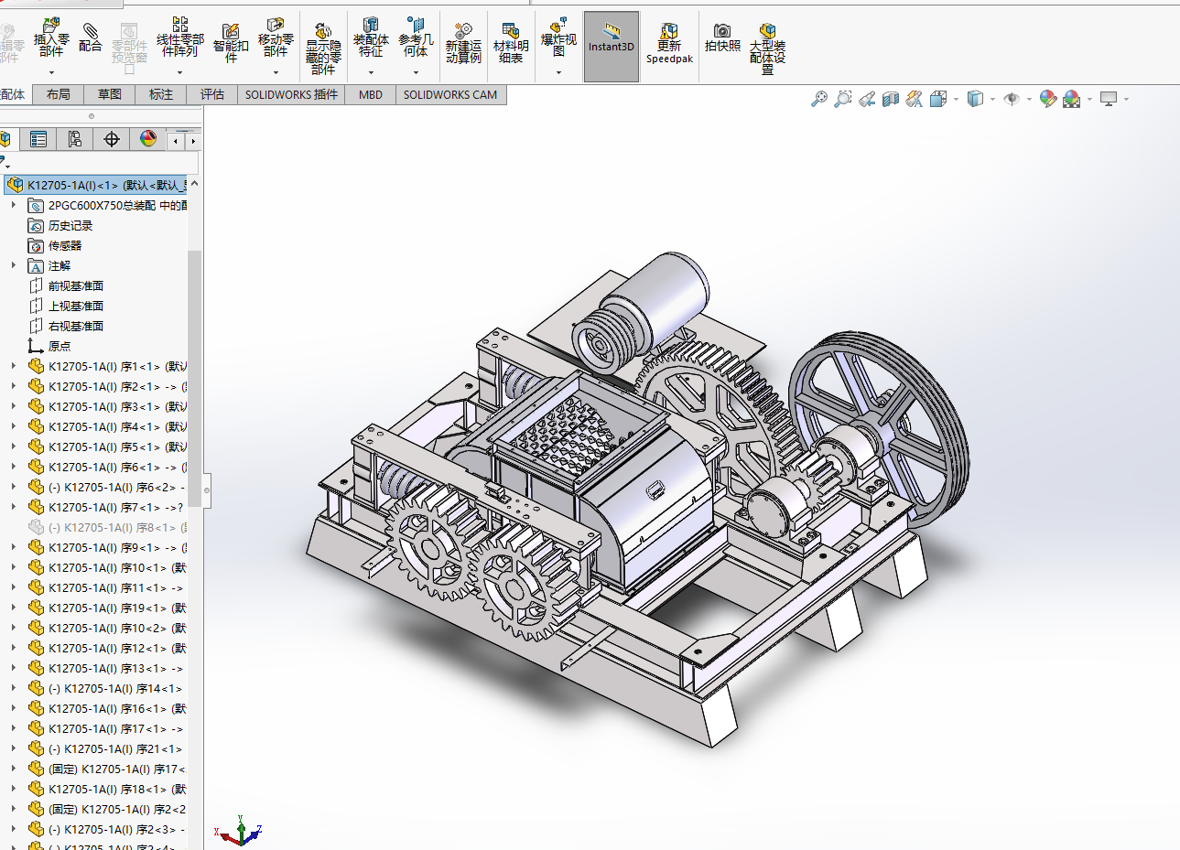Open the Hide/Show Items eye dropdown
The width and height of the screenshot is (1180, 850).
[1012, 99]
